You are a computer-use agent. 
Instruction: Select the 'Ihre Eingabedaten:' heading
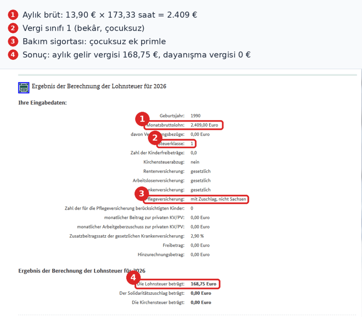pos(42,103)
